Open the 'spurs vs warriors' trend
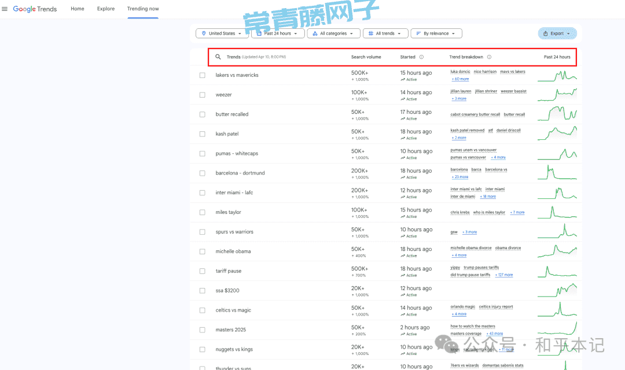The width and height of the screenshot is (625, 370). pos(234,232)
